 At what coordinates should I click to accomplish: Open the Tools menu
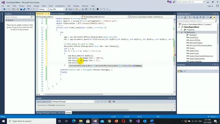pyautogui.click(x=51, y=6)
